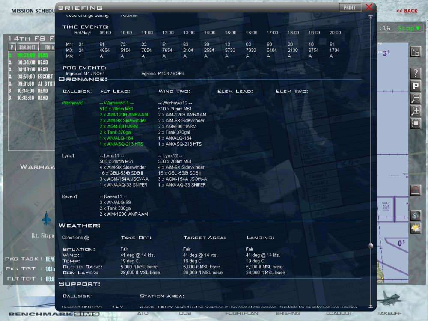The width and height of the screenshot is (428, 321).
Task: Zoom in on the map with the magnifier
Action: (x=415, y=111)
